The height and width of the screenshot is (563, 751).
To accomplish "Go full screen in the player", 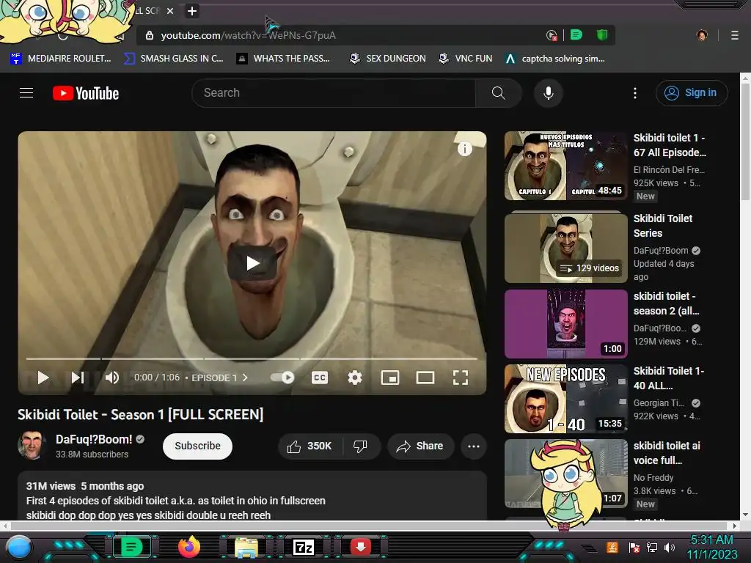I will 461,378.
